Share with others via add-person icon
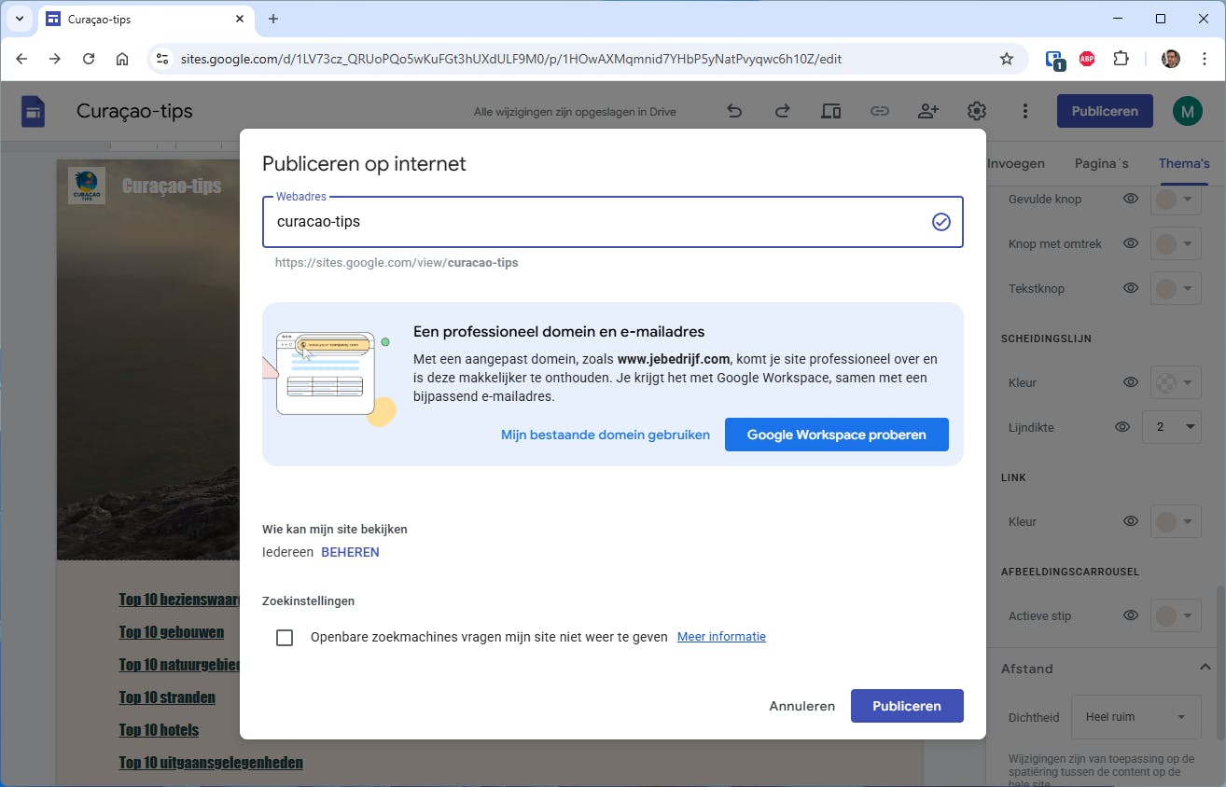 (928, 111)
